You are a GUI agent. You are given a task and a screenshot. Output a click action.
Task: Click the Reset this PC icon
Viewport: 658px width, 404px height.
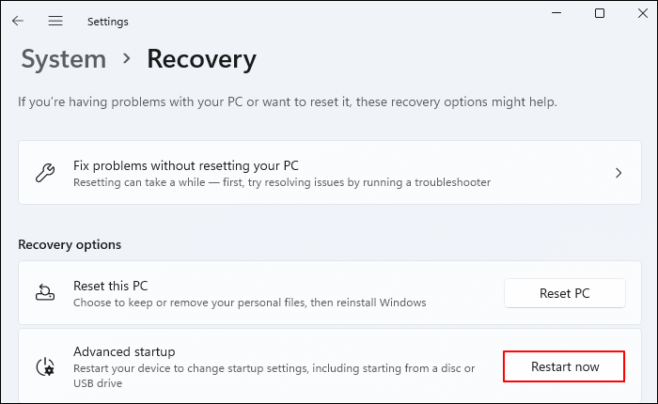point(44,293)
